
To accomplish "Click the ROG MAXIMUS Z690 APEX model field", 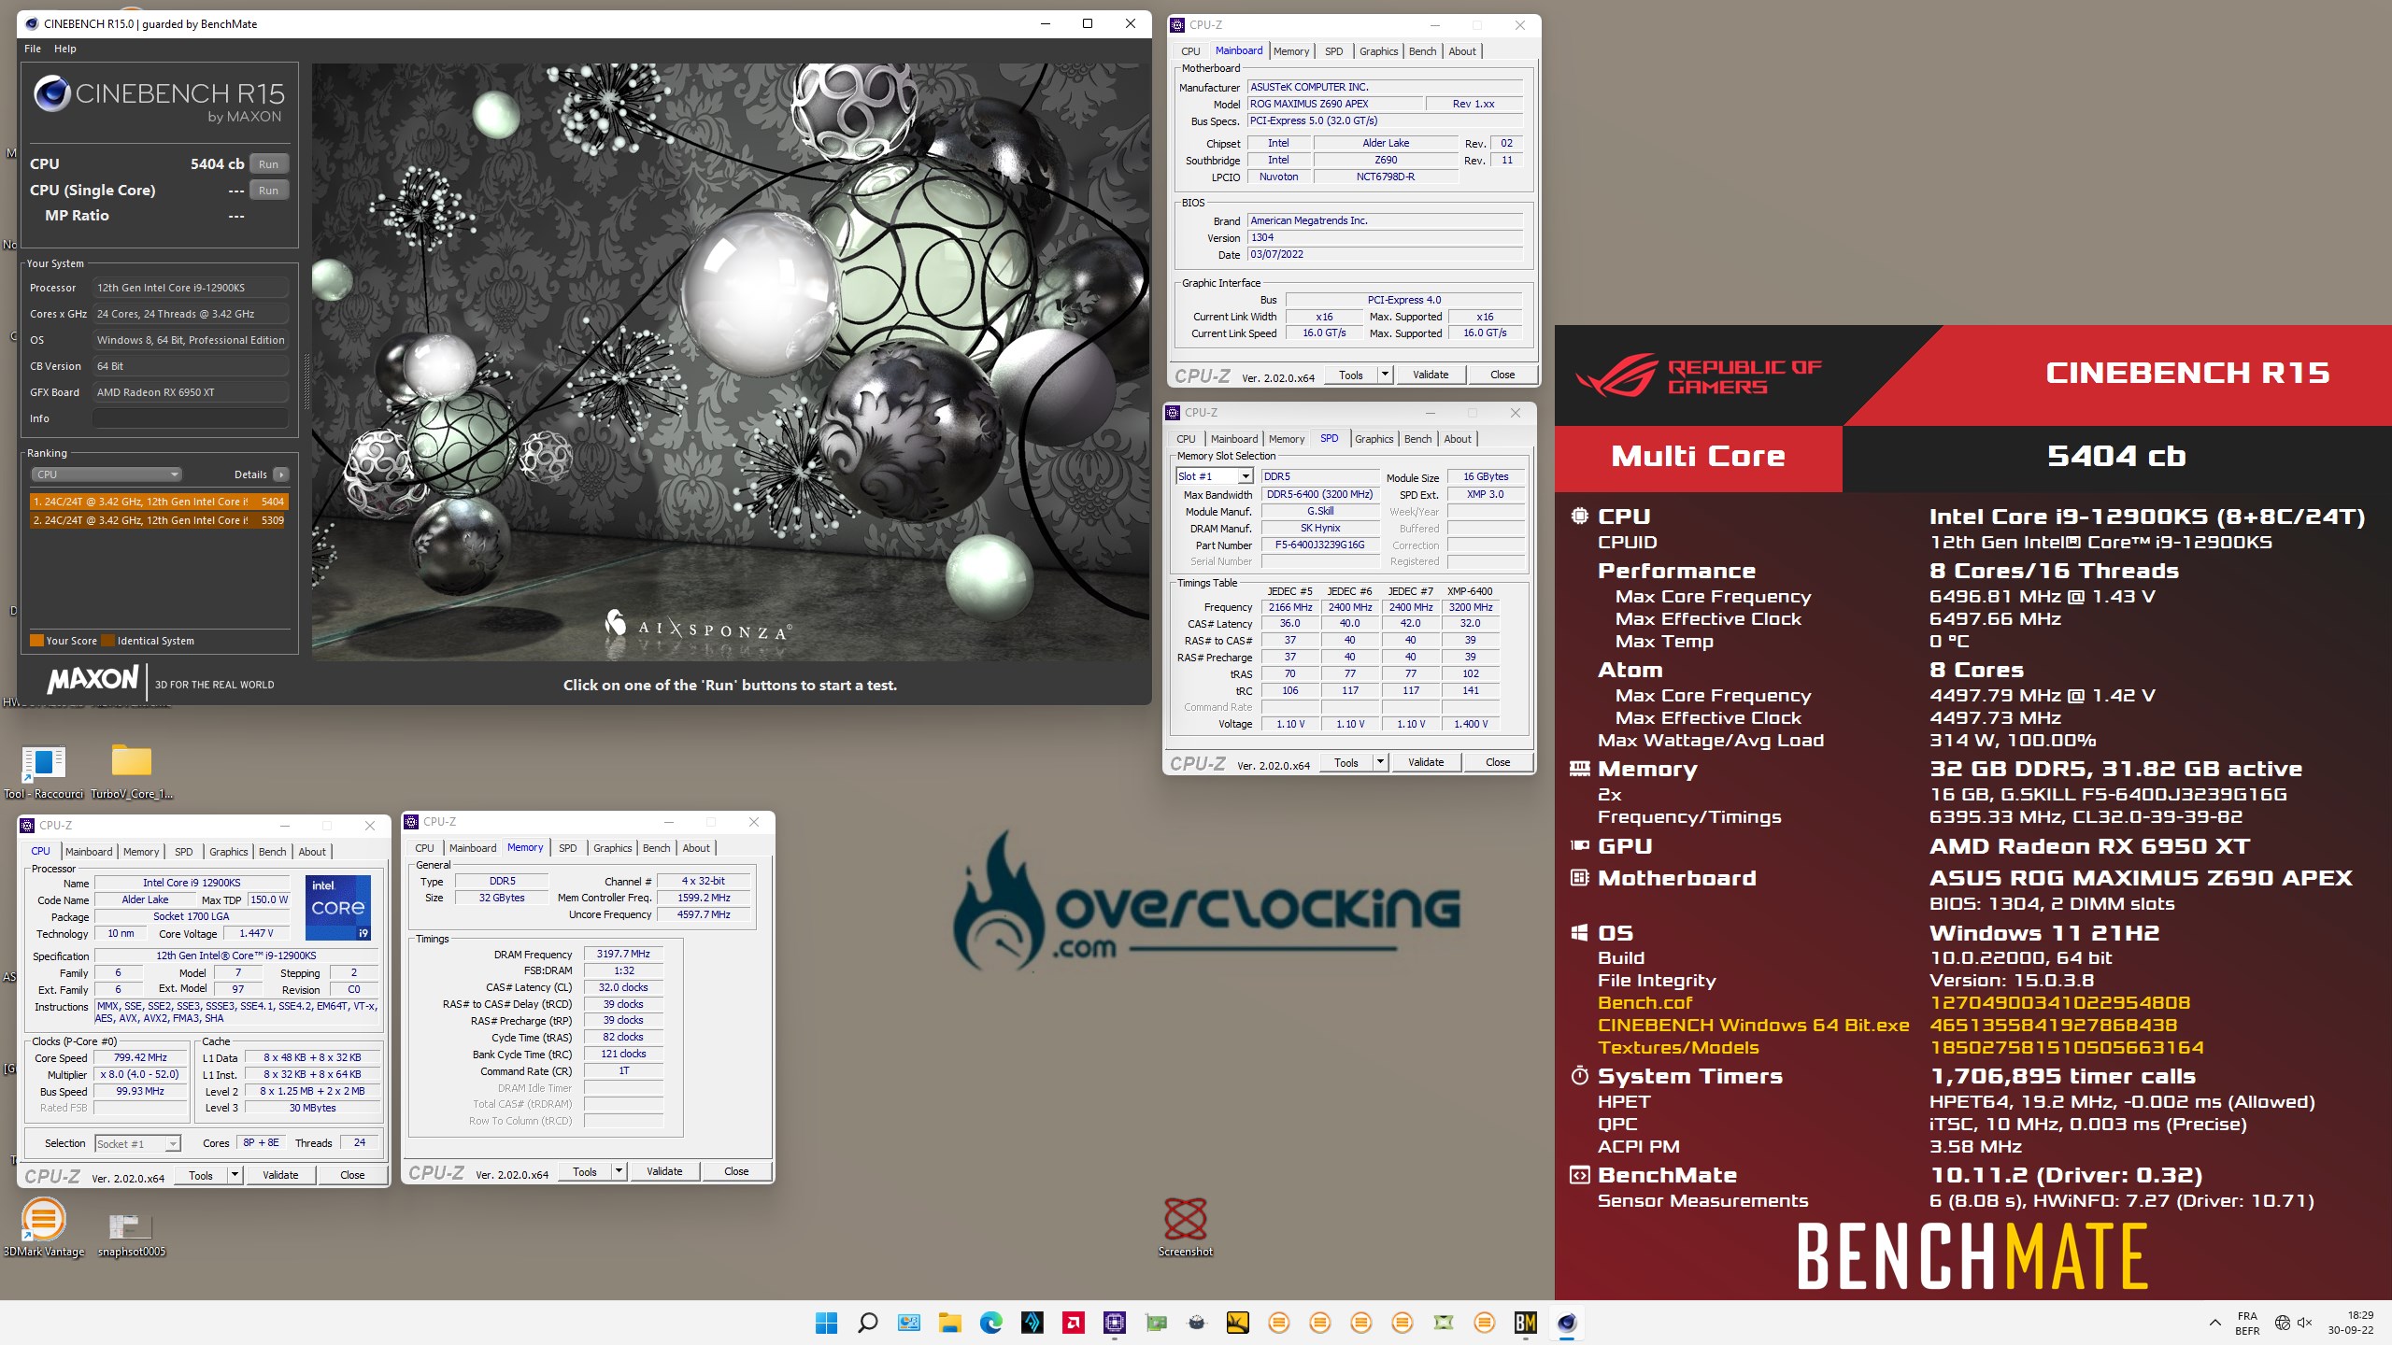I will click(x=1334, y=104).
